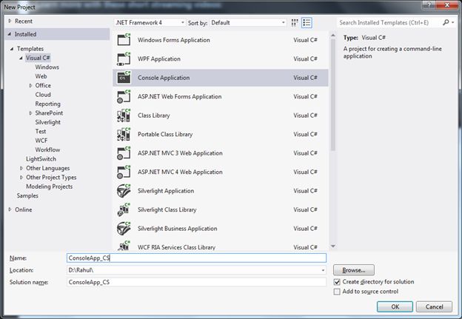Select the Samples tree item

[x=27, y=195]
